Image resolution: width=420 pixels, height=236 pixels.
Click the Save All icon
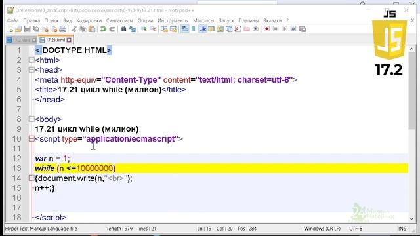36,29
